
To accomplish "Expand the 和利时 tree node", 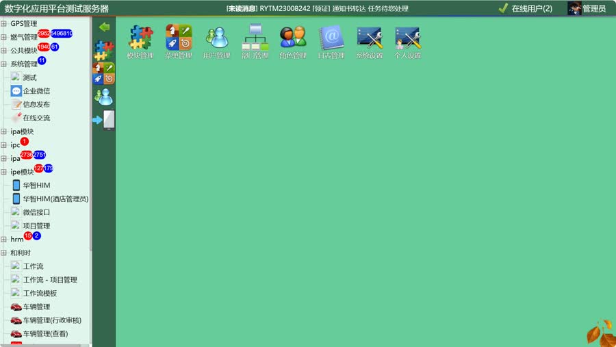I will (4, 253).
